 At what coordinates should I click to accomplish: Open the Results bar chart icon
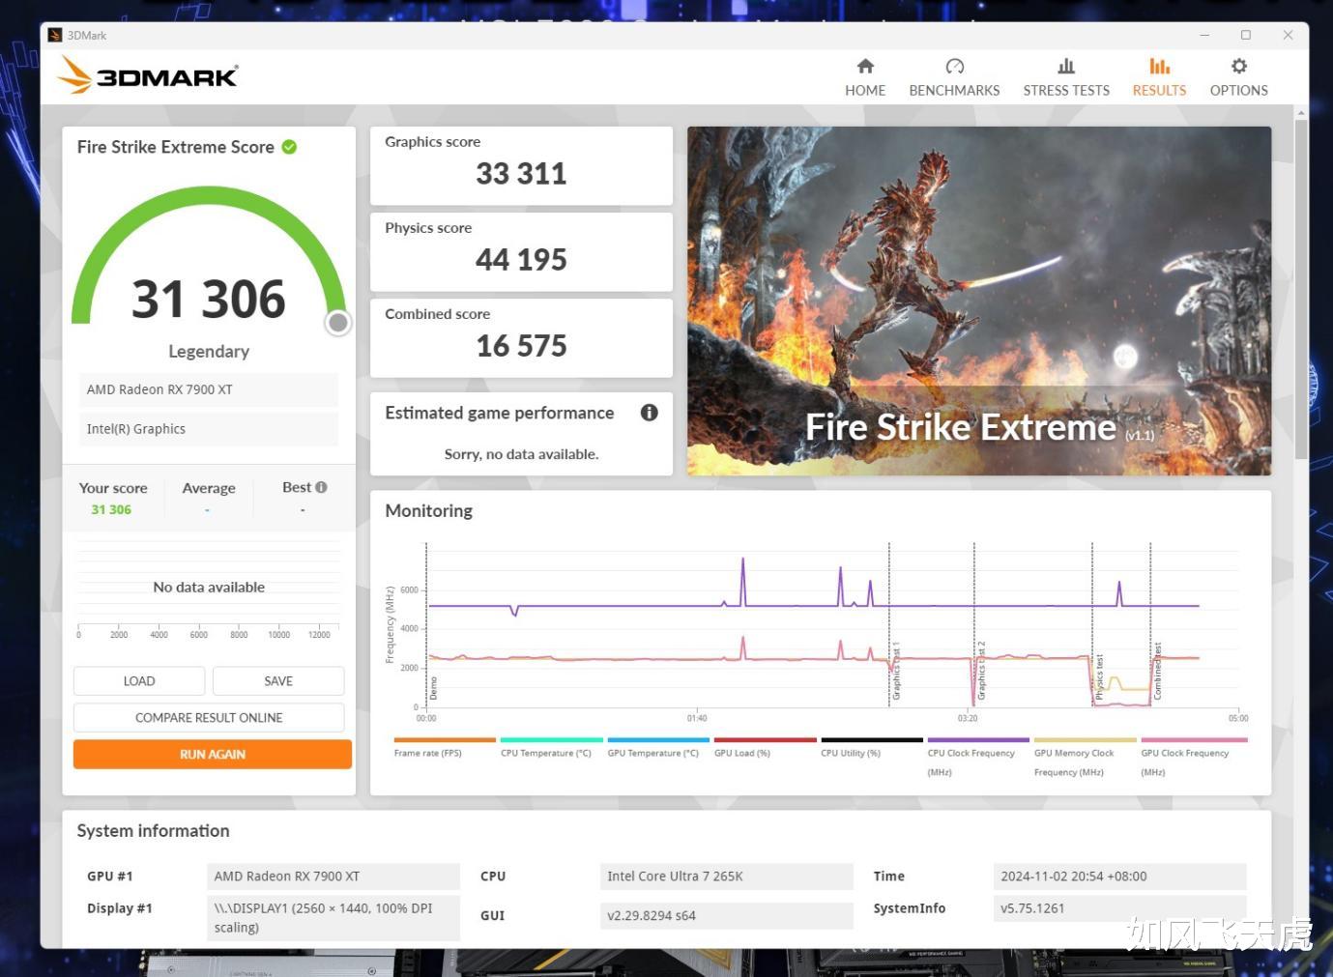coord(1159,66)
